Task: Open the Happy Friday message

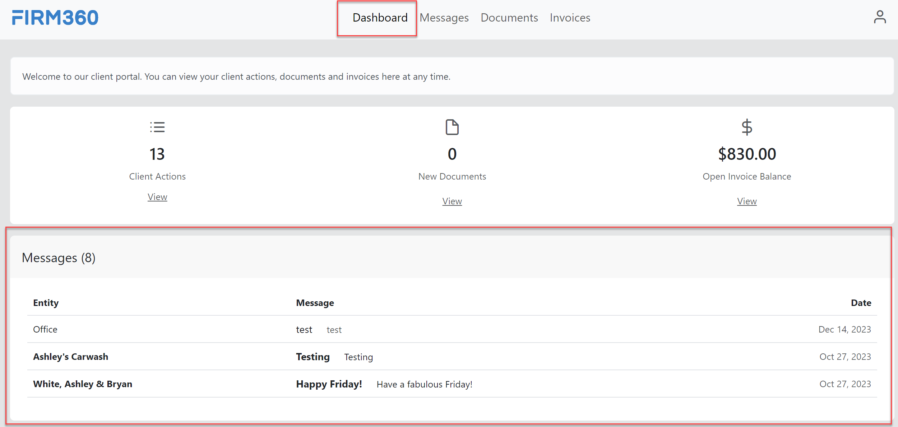Action: (329, 384)
